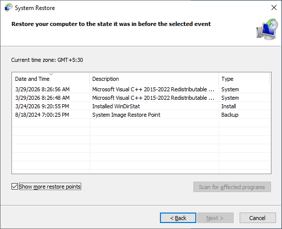Image resolution: width=282 pixels, height=229 pixels.
Task: Sort by the Type column header
Action: [244, 79]
